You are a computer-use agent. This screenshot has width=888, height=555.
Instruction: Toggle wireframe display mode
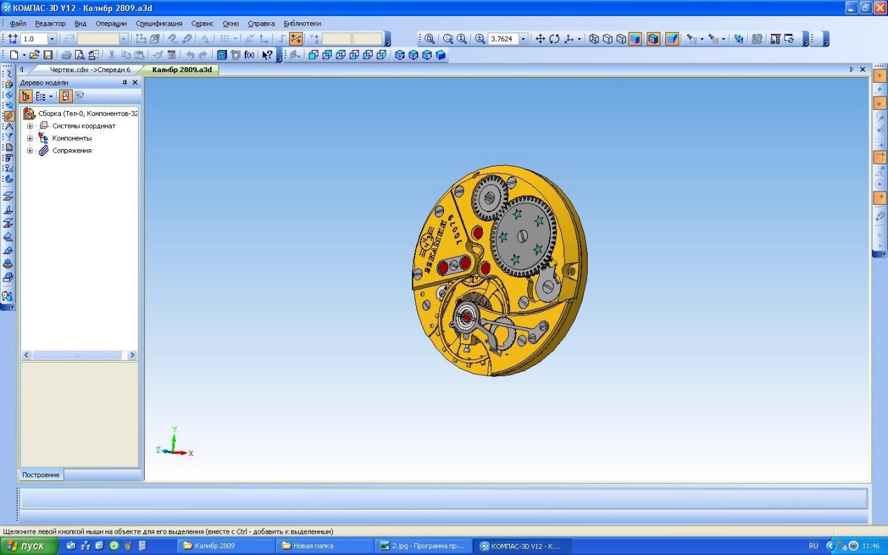pos(594,39)
